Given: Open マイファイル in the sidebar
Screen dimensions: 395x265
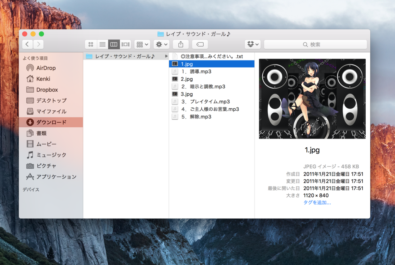Looking at the screenshot, I should tap(51, 111).
